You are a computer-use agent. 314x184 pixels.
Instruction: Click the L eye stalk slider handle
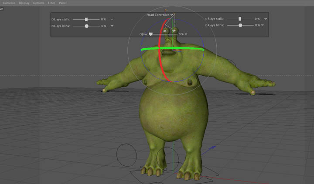(x=86, y=20)
